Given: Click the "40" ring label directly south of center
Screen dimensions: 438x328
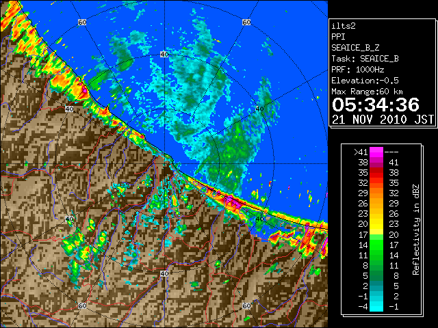Looking at the screenshot, I should (164, 273).
